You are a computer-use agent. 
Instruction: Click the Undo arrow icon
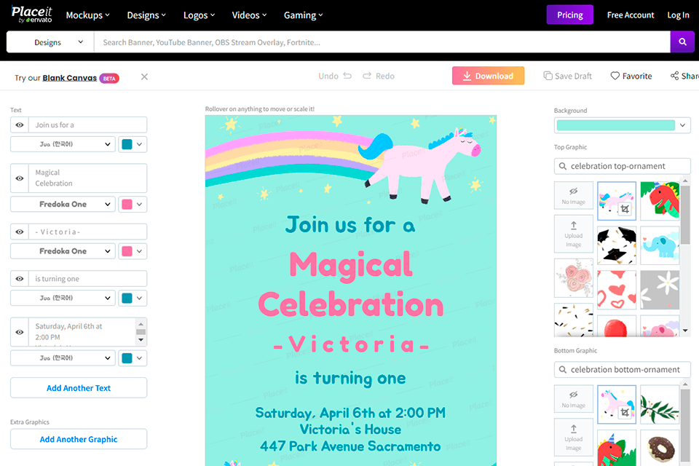pyautogui.click(x=347, y=76)
